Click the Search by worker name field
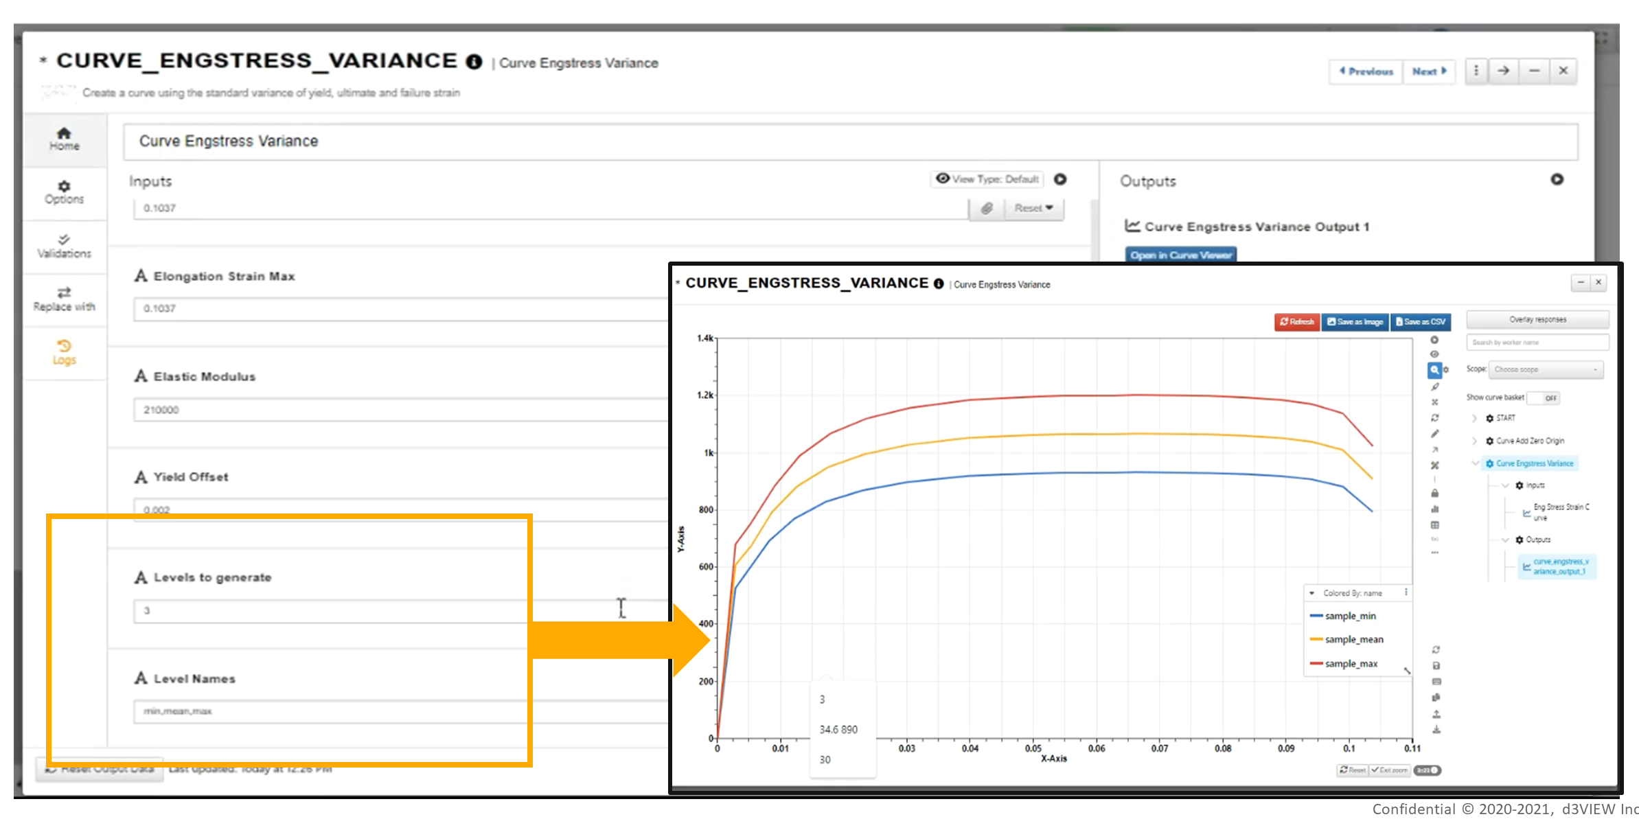The height and width of the screenshot is (819, 1639). click(1537, 343)
